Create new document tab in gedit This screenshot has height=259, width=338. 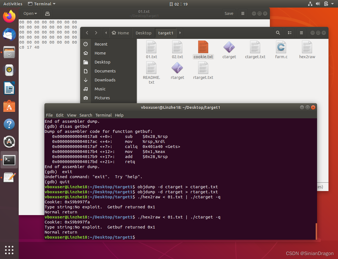[47, 13]
